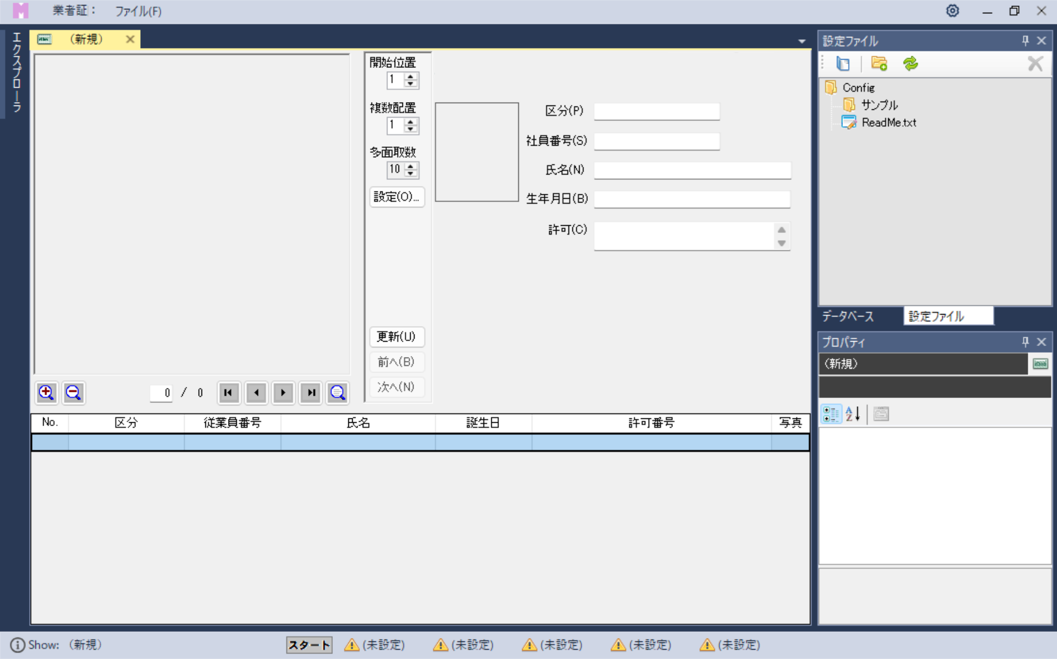
Task: Jump to last page in preview
Action: [x=311, y=392]
